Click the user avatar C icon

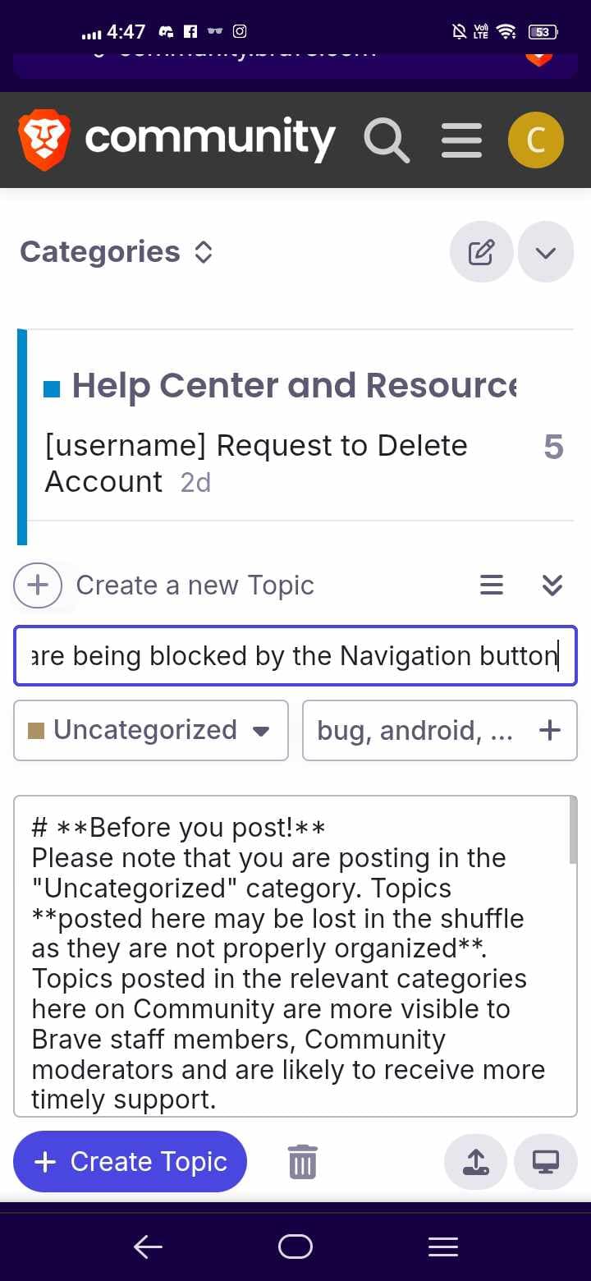(x=535, y=140)
